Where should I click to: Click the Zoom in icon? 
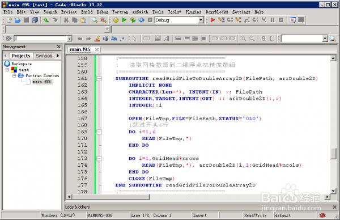243,39
